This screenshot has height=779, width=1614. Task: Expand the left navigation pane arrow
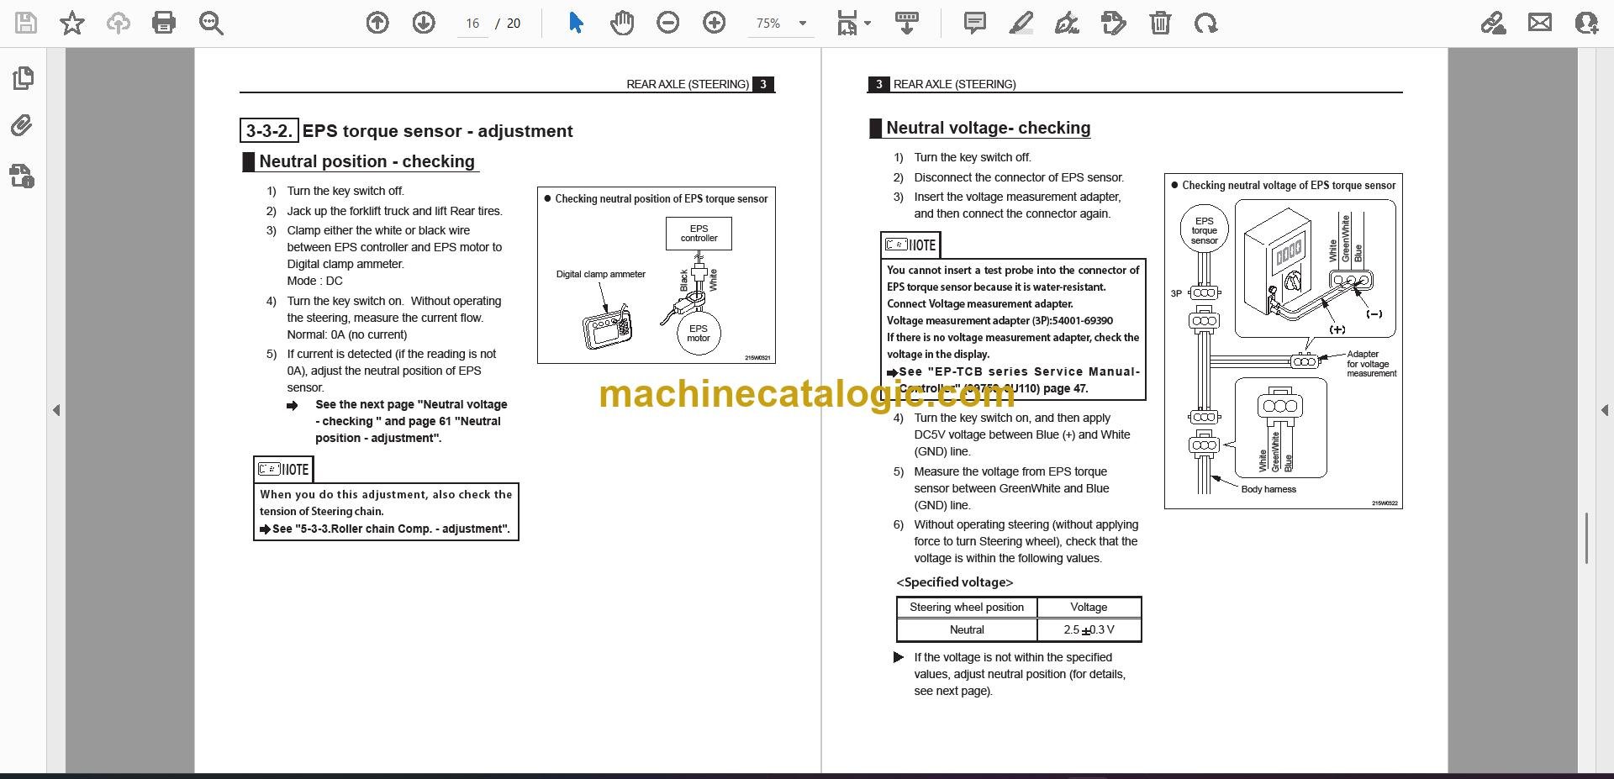point(56,410)
